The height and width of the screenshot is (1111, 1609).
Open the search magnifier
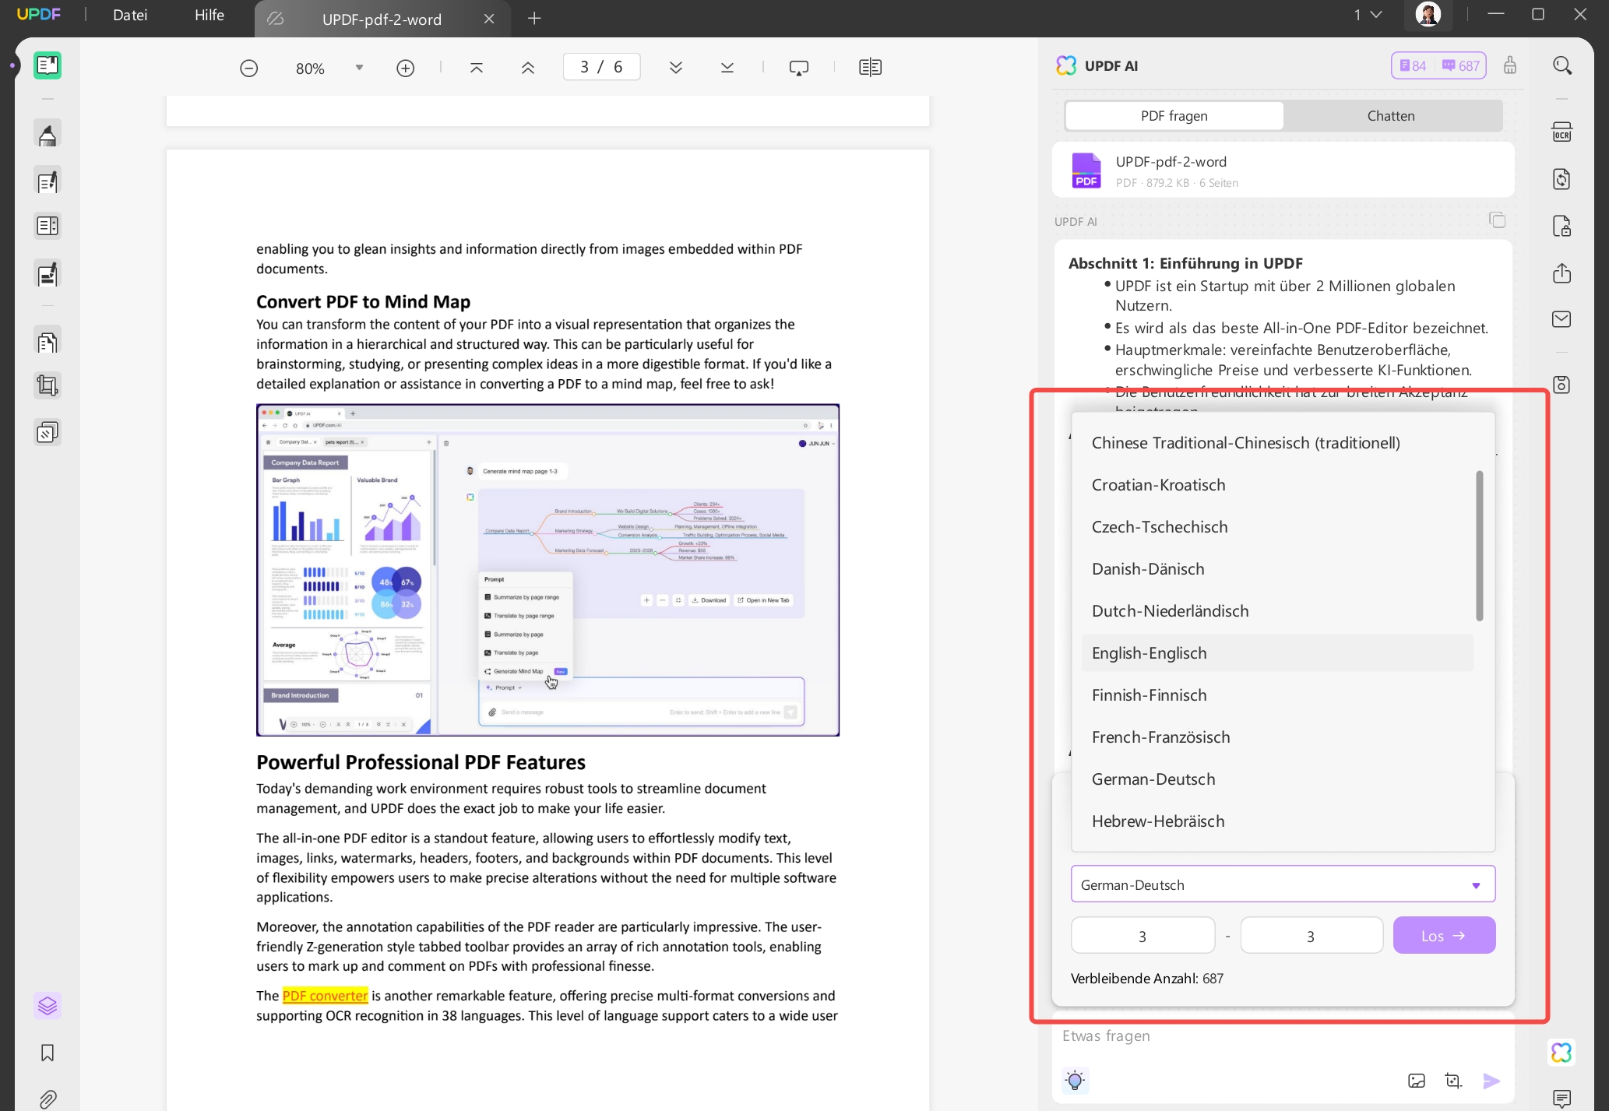point(1562,65)
